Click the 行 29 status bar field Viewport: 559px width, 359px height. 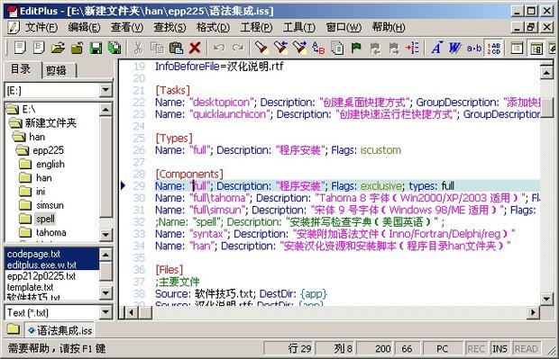[289, 348]
